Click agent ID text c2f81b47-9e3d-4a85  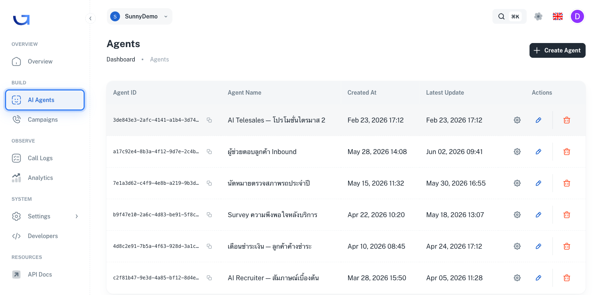[156, 278]
